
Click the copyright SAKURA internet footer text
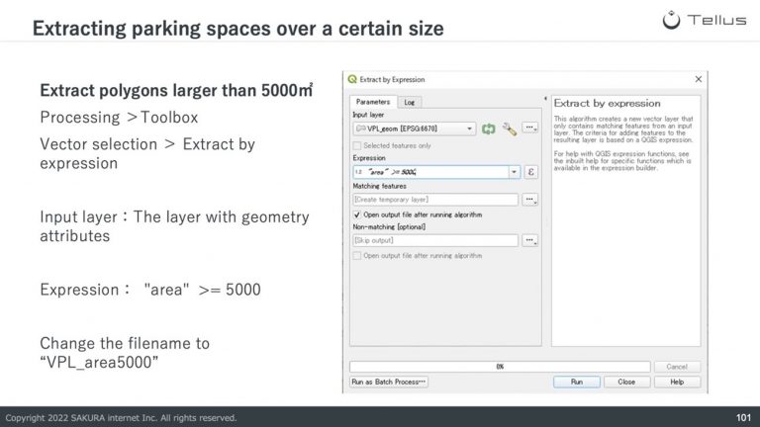point(121,418)
